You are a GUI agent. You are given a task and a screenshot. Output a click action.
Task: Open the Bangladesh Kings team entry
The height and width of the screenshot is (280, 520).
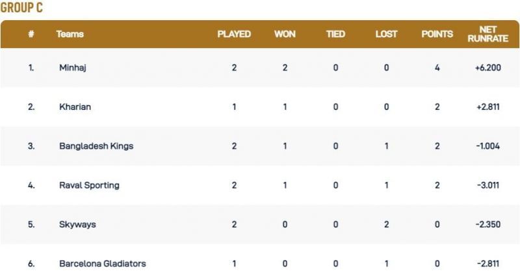pyautogui.click(x=96, y=146)
